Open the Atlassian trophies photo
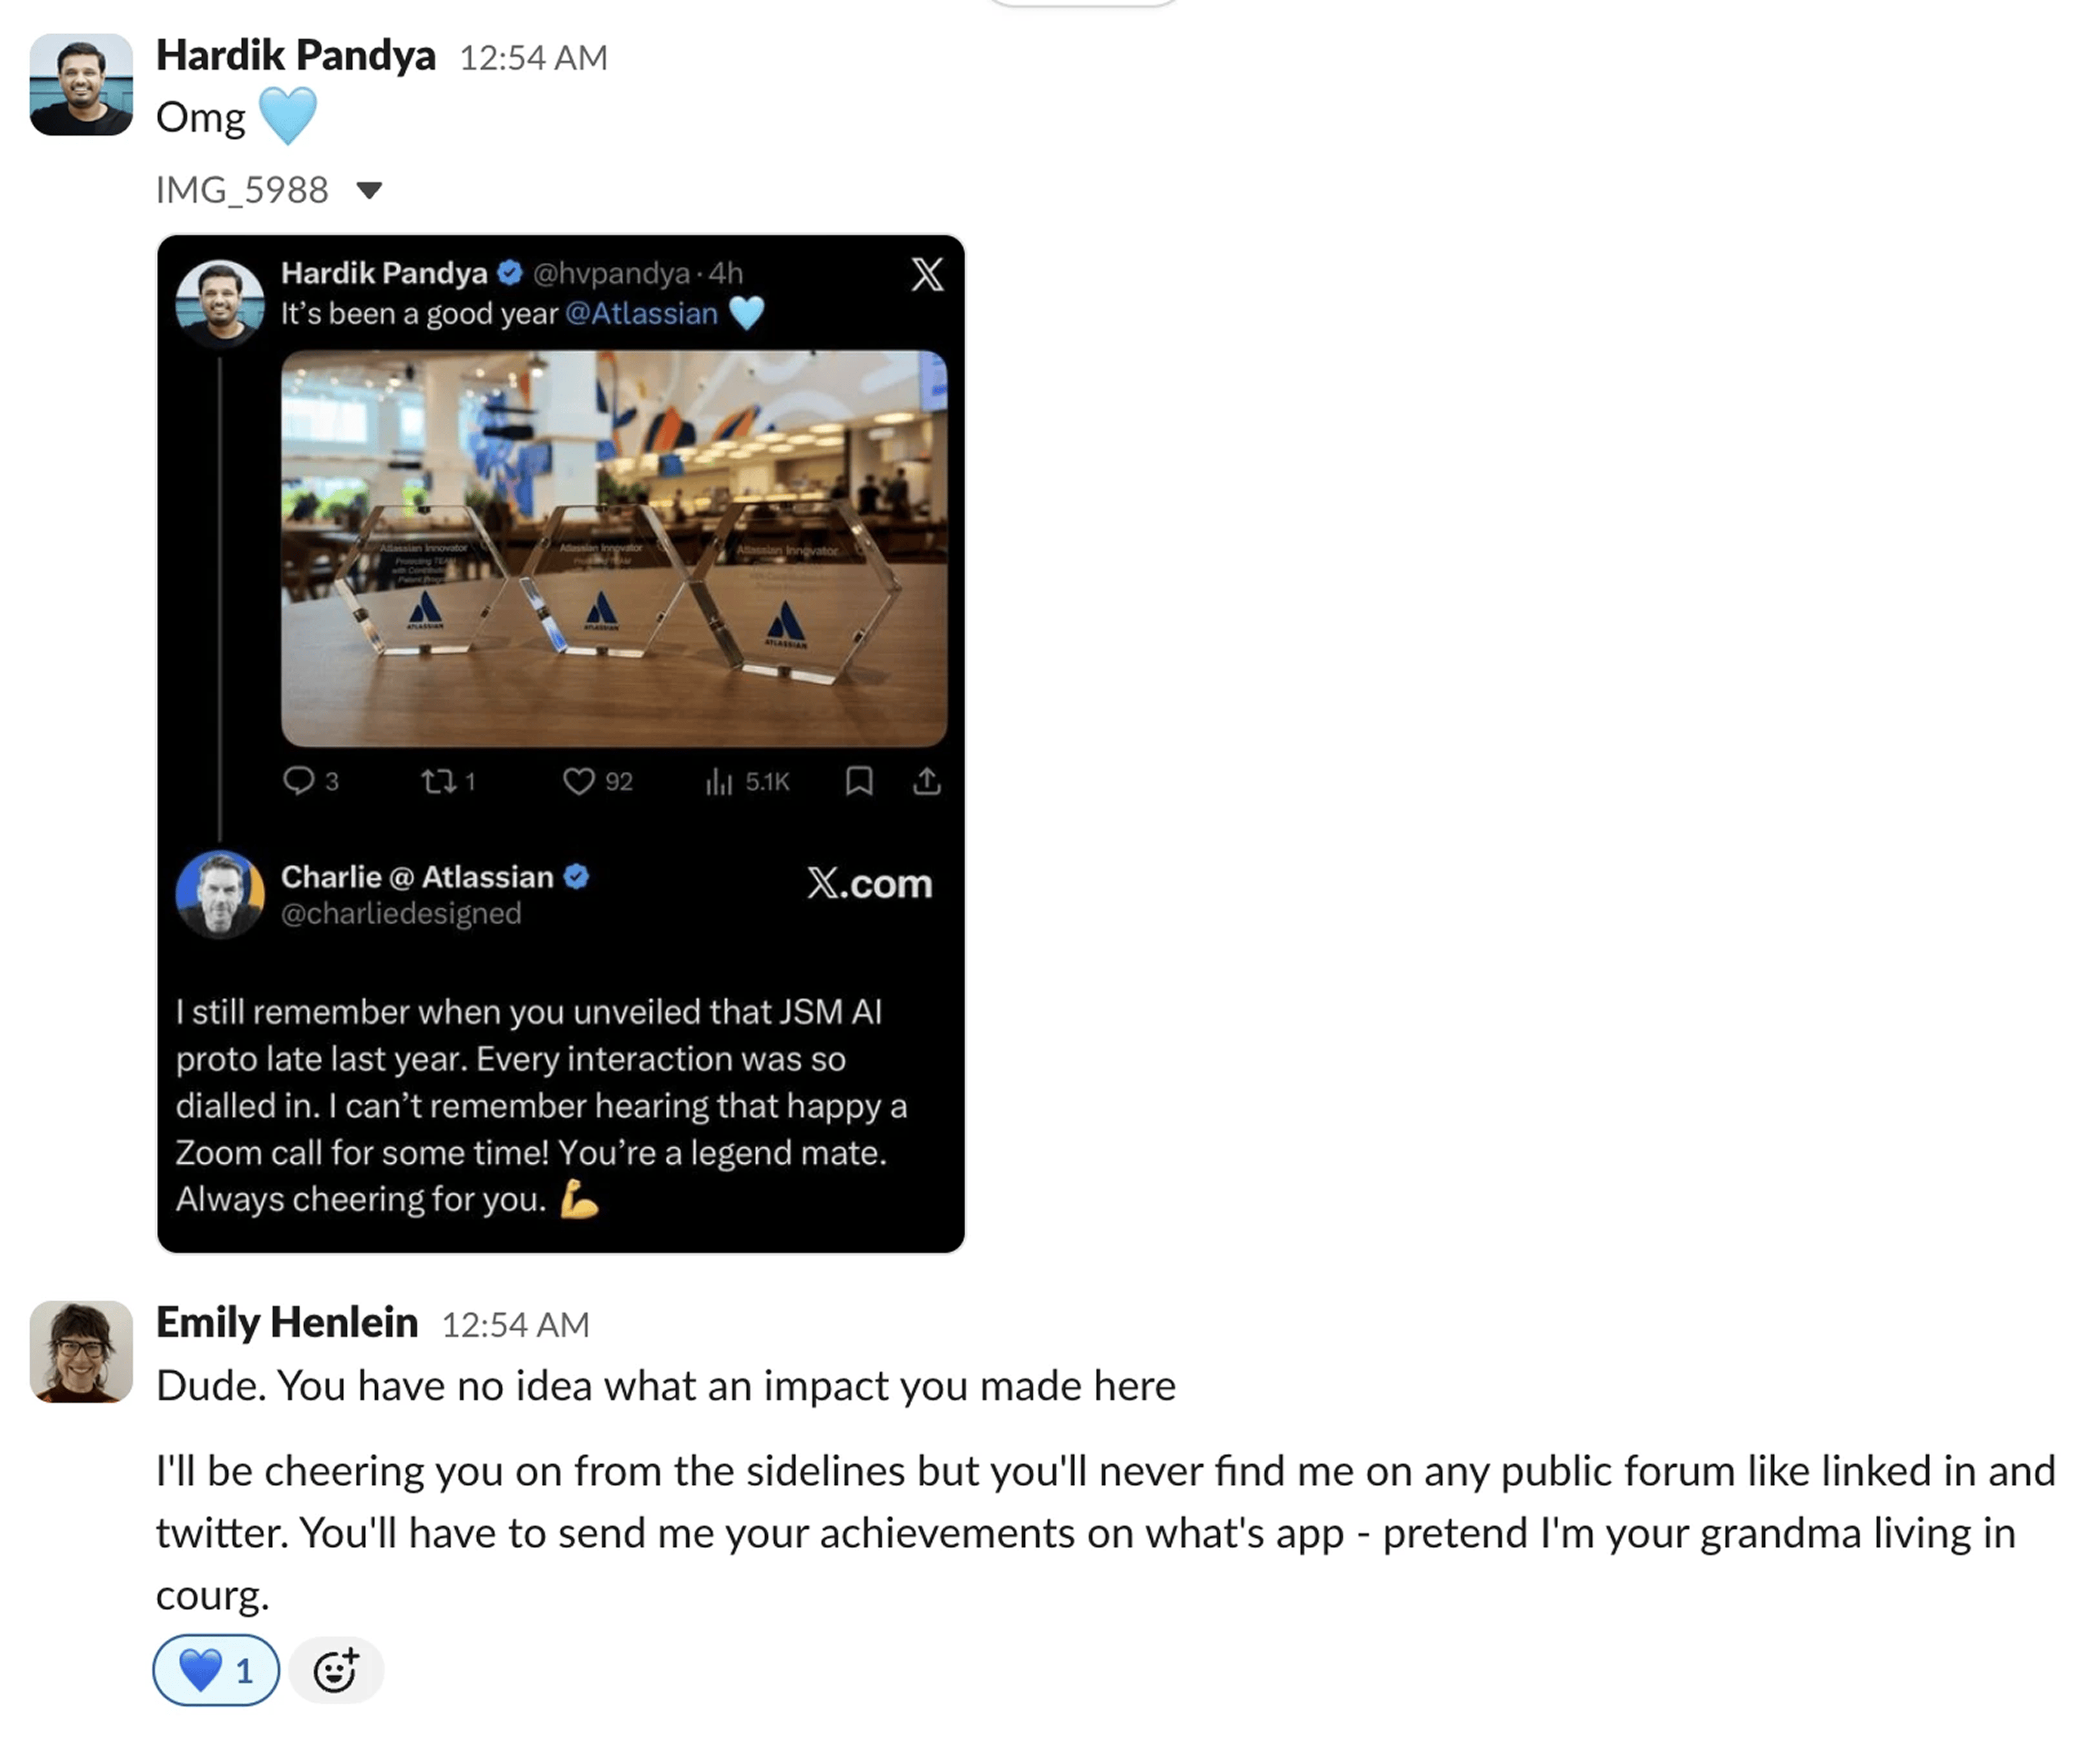This screenshot has width=2100, height=1749. tap(614, 548)
